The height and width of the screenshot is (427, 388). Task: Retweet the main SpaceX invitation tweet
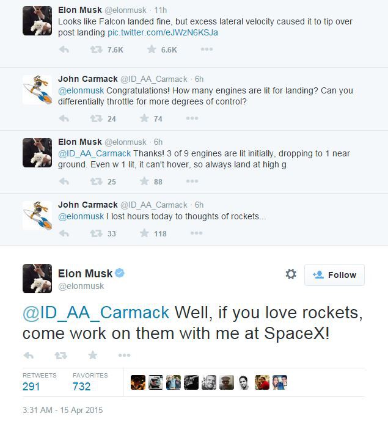click(x=60, y=355)
